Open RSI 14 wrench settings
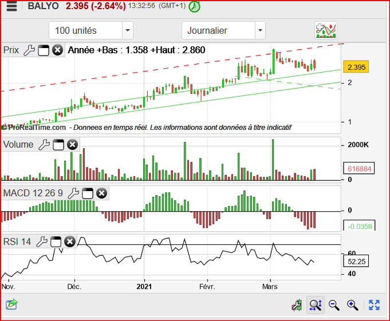Screen dimensions: 390x321 coord(42,241)
